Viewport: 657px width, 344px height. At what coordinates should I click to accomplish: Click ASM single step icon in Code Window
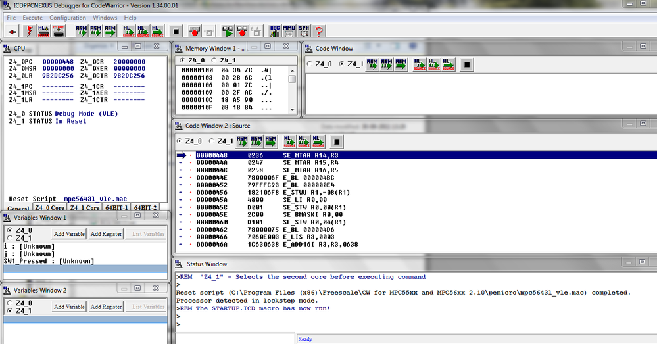click(372, 64)
